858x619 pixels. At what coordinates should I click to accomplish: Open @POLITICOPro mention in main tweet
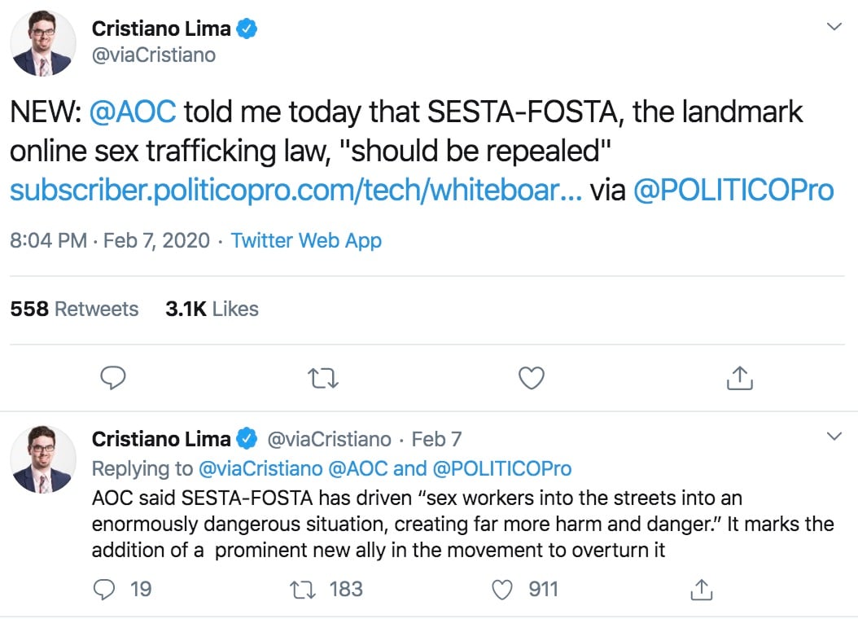click(x=733, y=191)
